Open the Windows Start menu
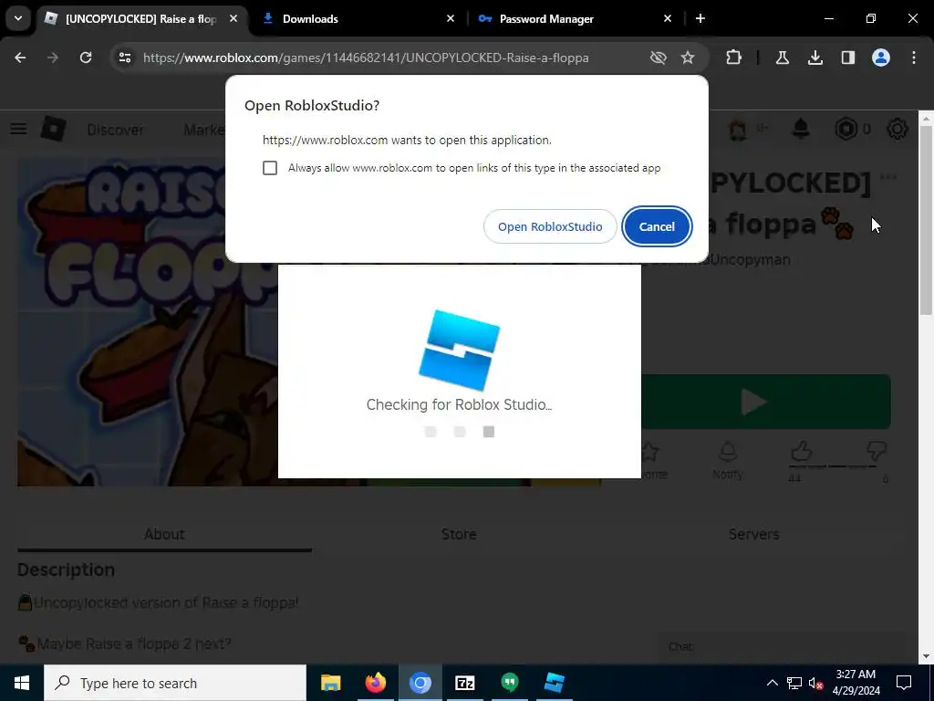The image size is (934, 701). pyautogui.click(x=22, y=683)
